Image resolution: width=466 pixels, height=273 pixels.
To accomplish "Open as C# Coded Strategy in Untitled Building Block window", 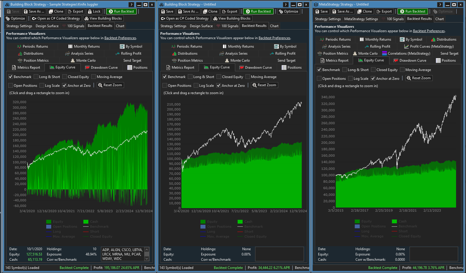I will (185, 18).
